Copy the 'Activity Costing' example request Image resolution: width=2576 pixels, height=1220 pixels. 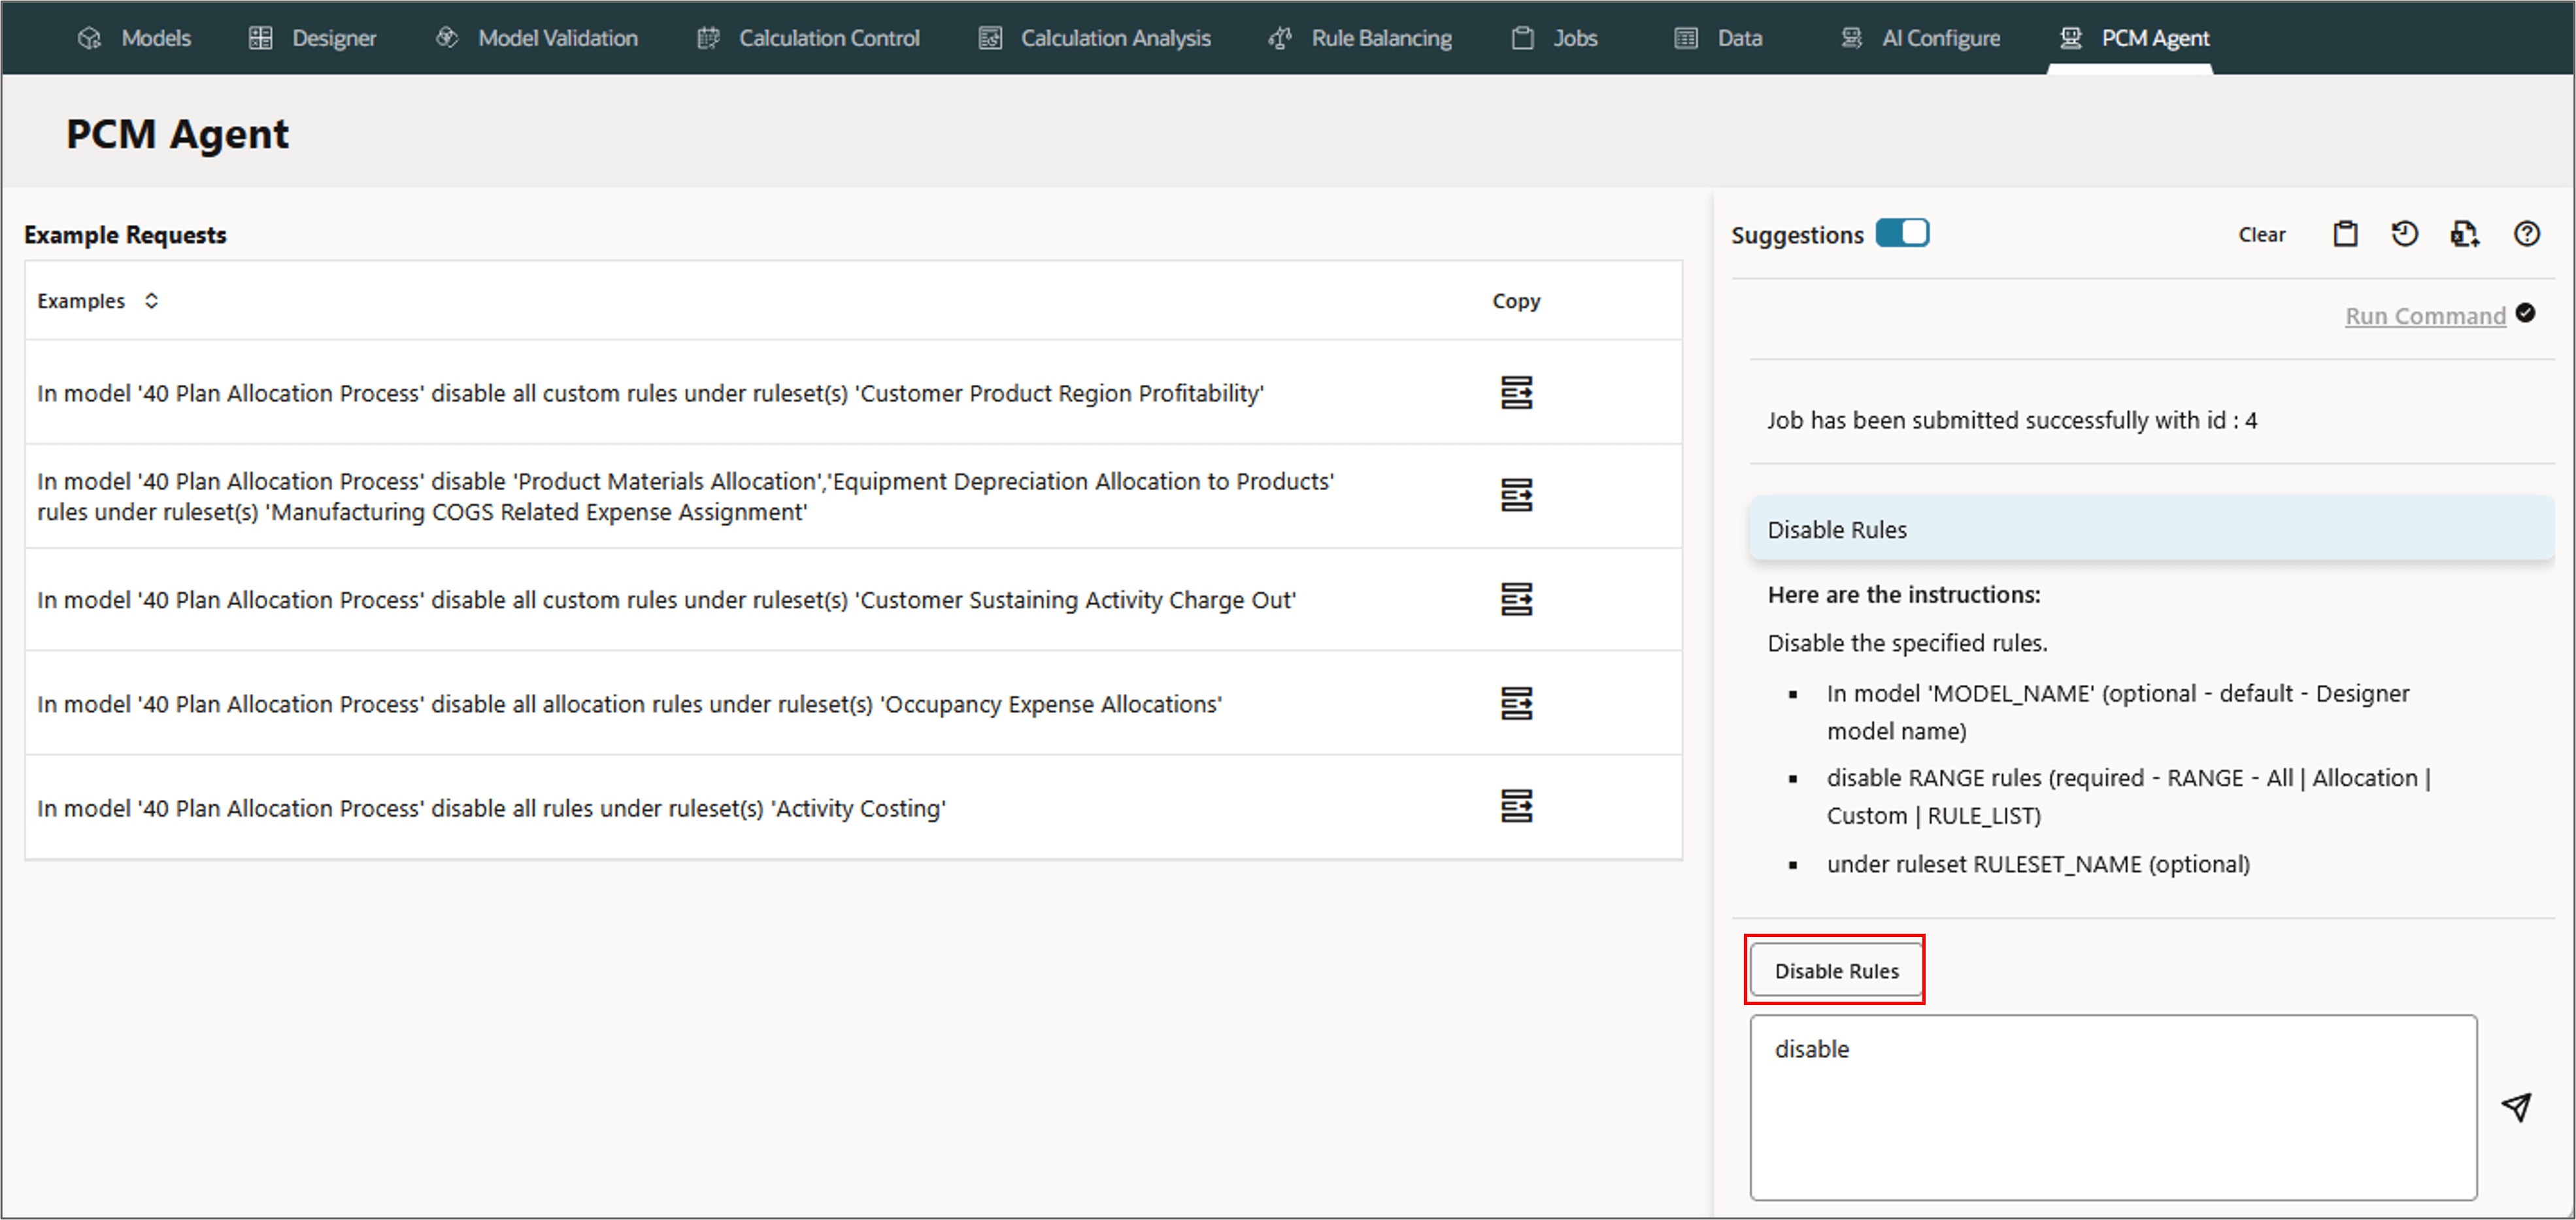(1516, 806)
